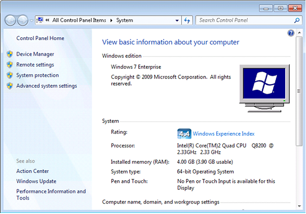This screenshot has height=214, width=306.
Task: Click the Advanced system settings shield icon
Action: pos(10,86)
